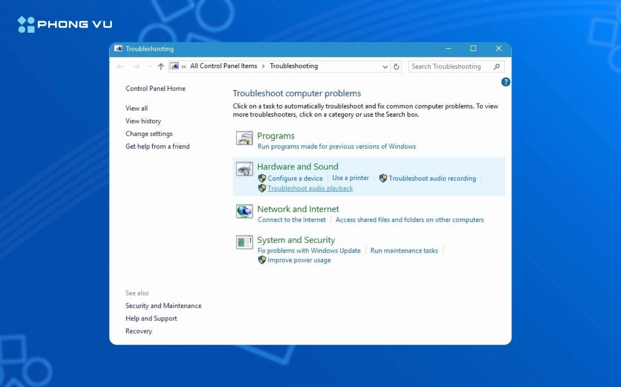Select View all in the sidebar

137,108
